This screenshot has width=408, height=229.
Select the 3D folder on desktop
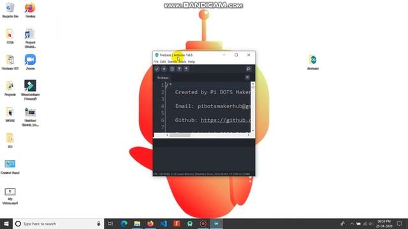tap(10, 141)
